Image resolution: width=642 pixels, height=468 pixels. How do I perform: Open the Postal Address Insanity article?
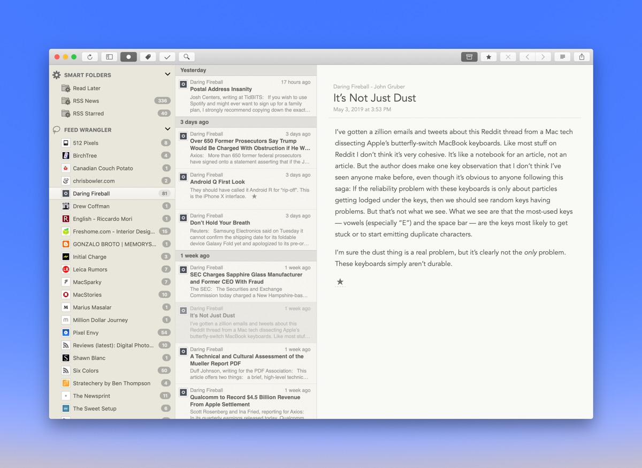[246, 96]
